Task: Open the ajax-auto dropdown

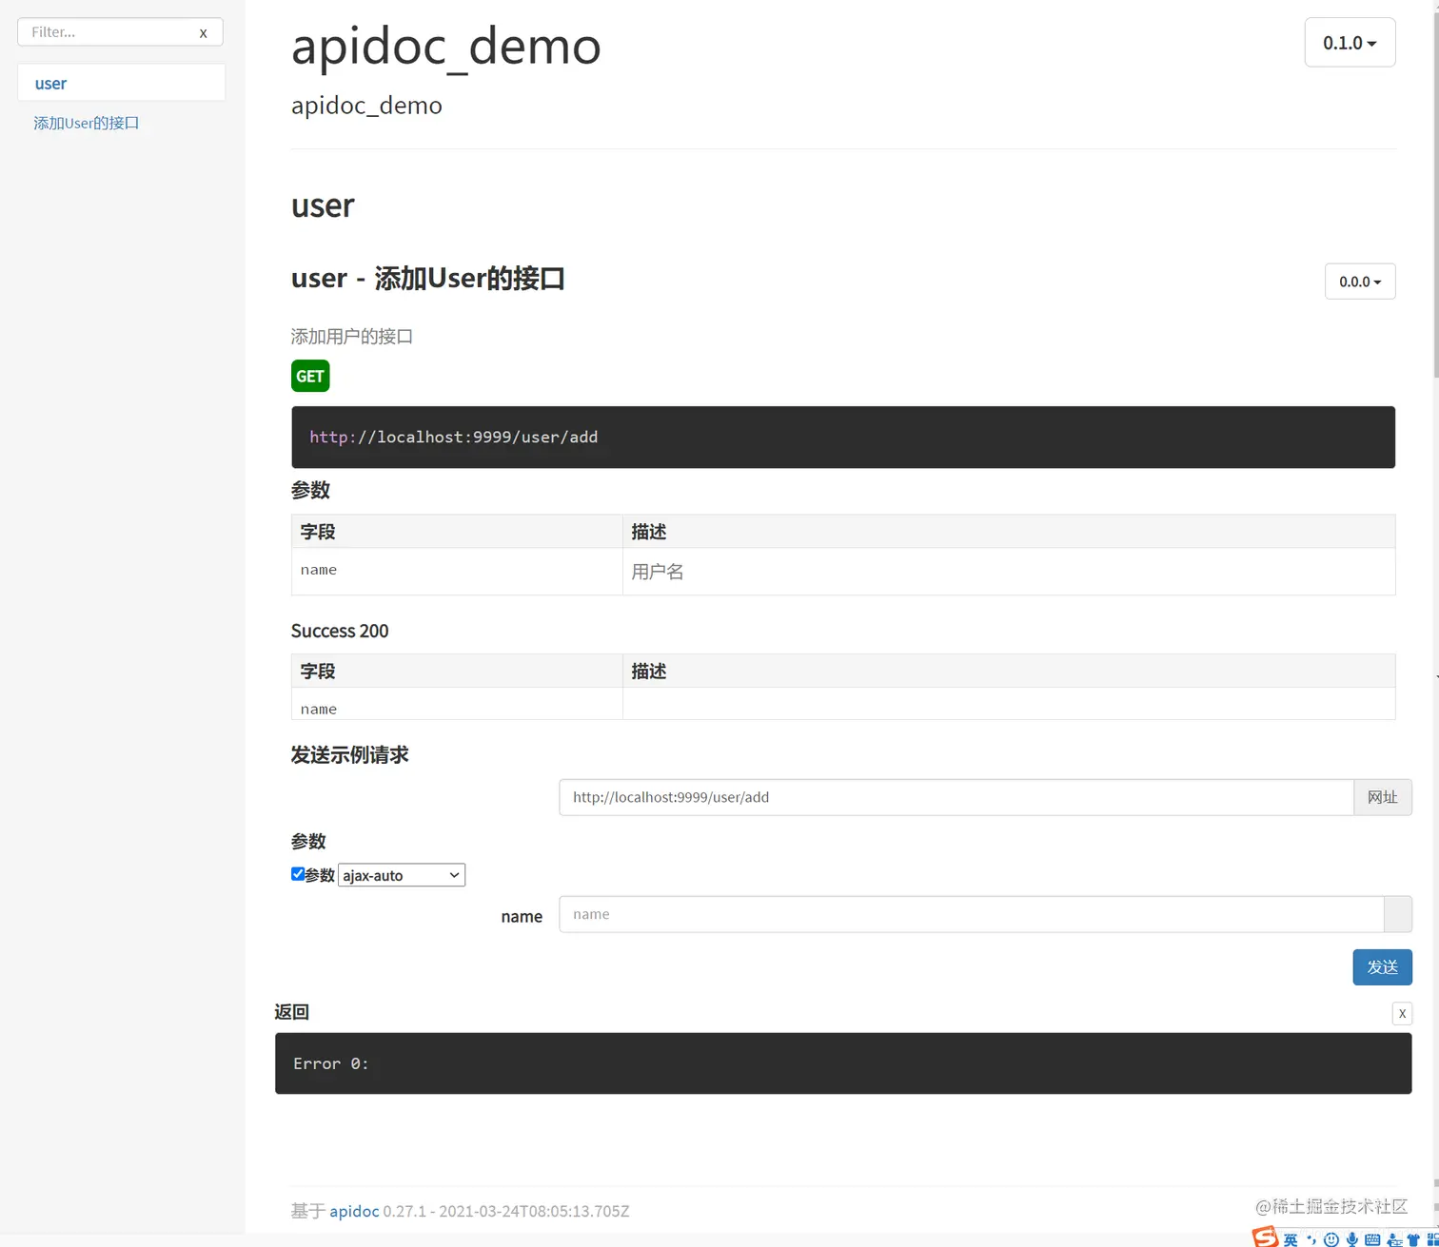Action: tap(402, 875)
